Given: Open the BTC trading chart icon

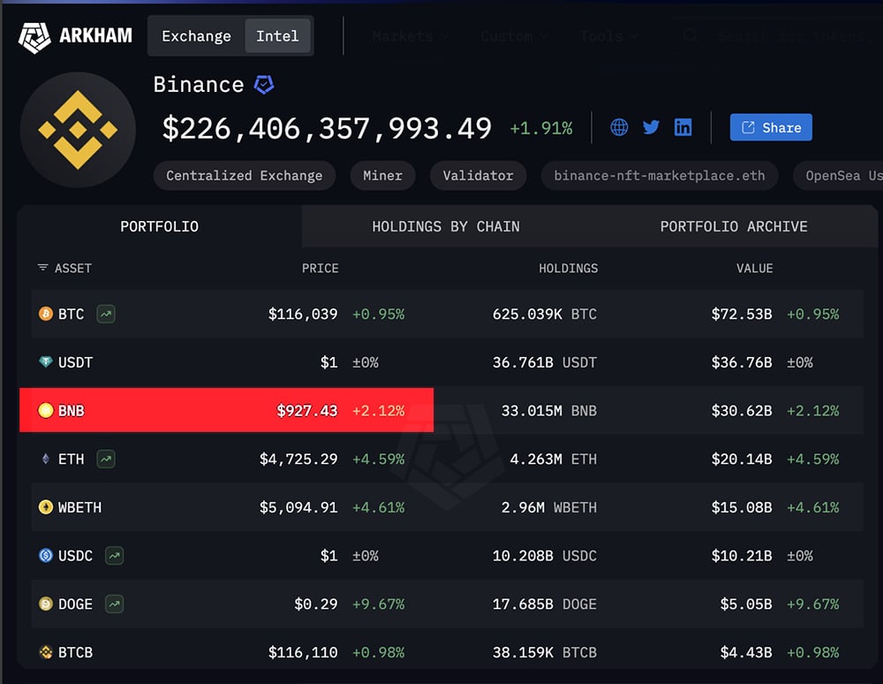Looking at the screenshot, I should click(x=106, y=314).
